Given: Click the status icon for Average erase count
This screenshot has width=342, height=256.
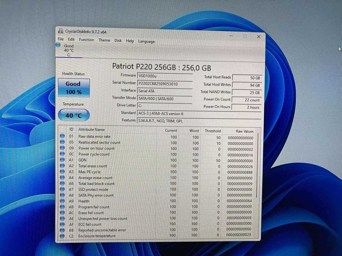Looking at the screenshot, I should pyautogui.click(x=62, y=177).
